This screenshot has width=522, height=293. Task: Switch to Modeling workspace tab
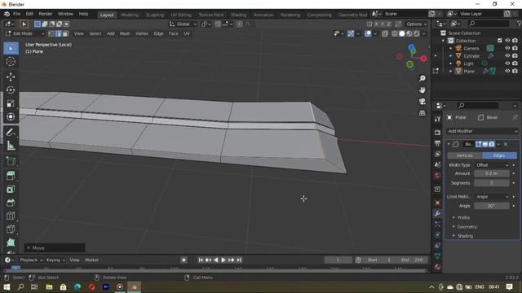click(130, 15)
